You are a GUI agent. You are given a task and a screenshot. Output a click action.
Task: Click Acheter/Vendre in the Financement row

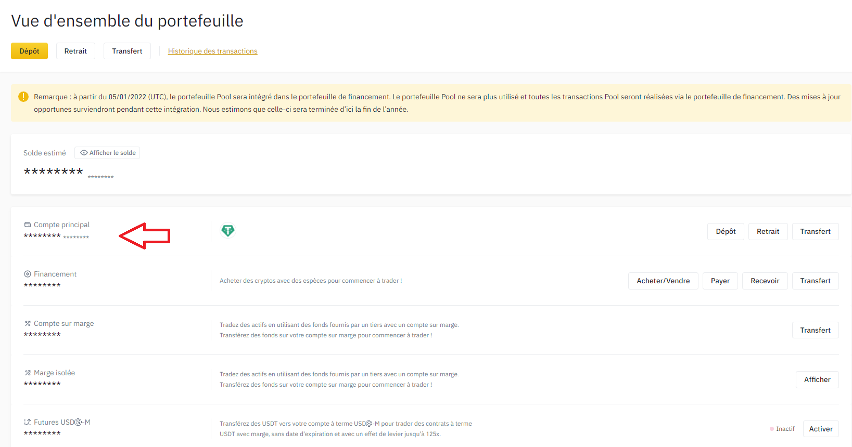(663, 281)
